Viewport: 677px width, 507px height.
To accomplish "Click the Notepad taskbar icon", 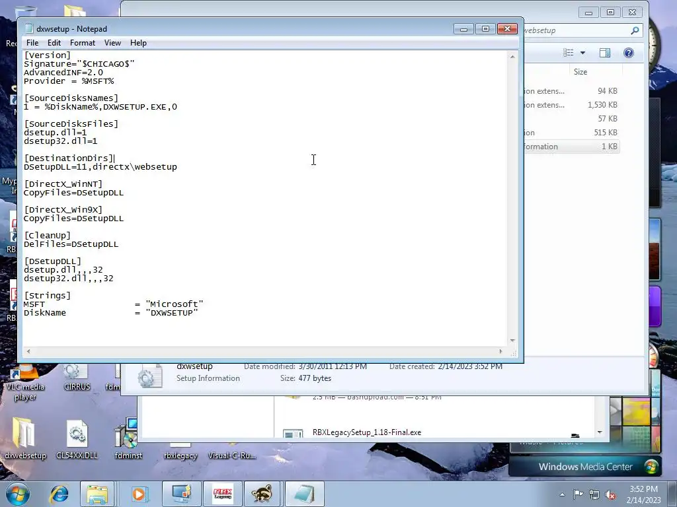I will pyautogui.click(x=304, y=494).
